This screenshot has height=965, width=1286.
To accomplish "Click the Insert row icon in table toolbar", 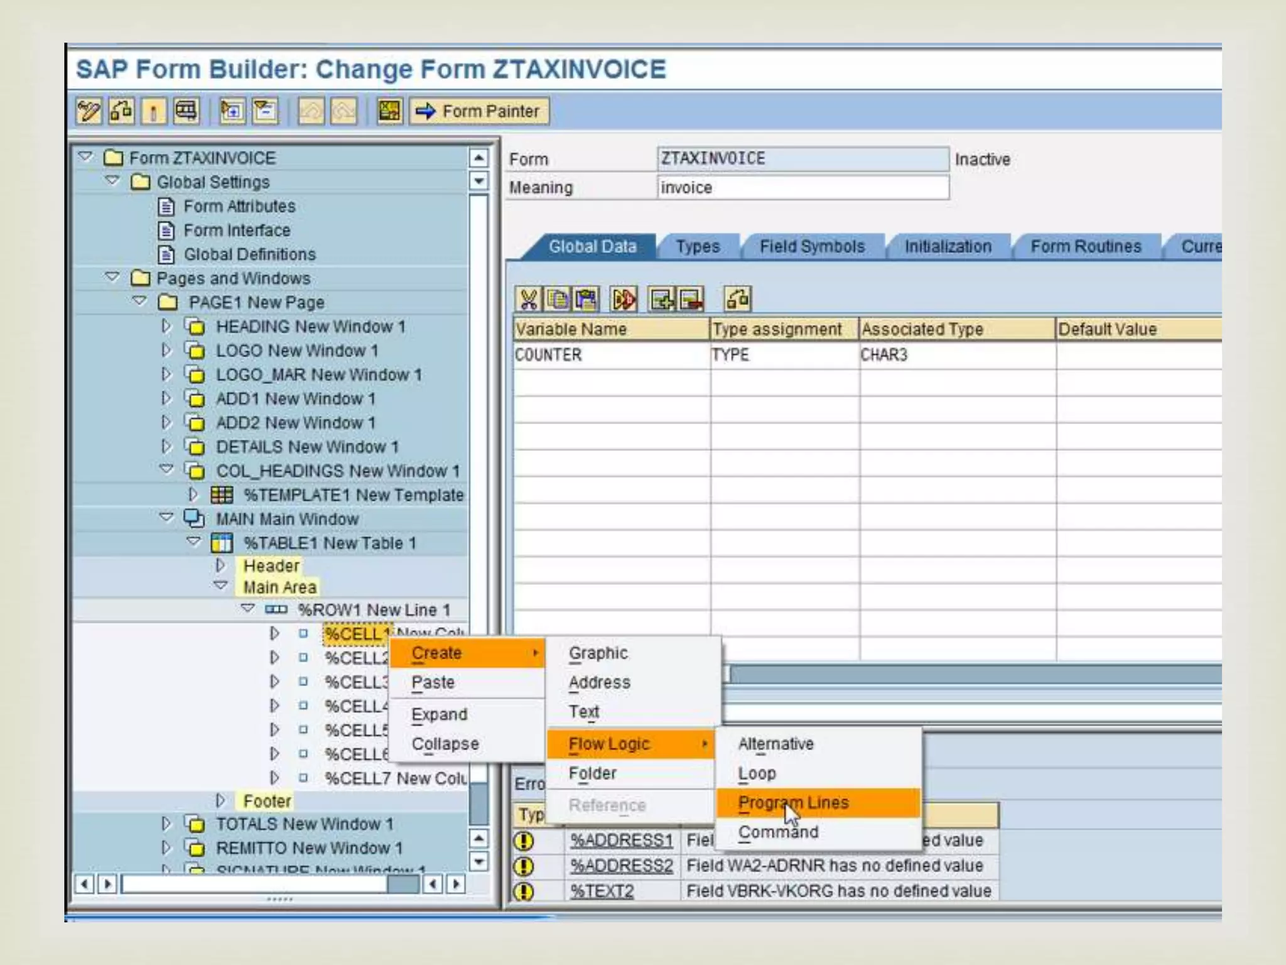I will 662,300.
